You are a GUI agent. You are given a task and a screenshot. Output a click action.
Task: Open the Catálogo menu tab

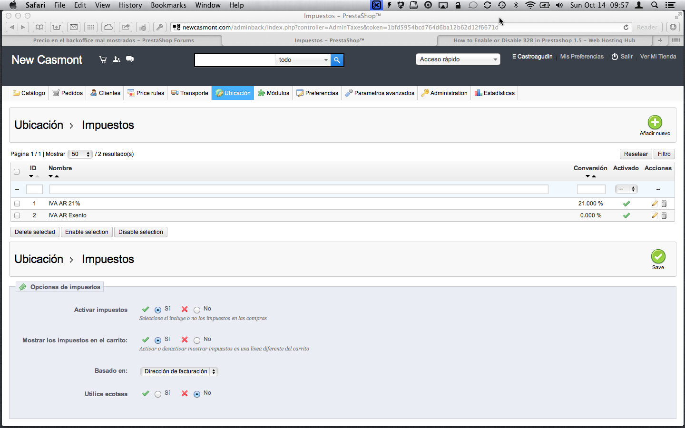tap(29, 93)
